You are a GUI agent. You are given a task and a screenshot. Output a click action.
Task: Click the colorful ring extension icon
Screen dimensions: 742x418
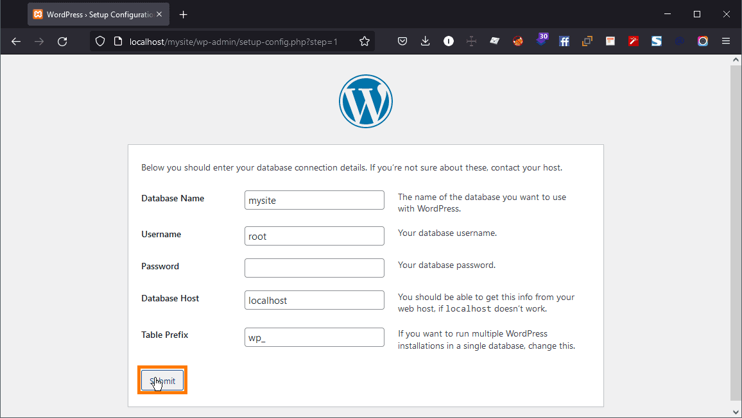coord(703,42)
